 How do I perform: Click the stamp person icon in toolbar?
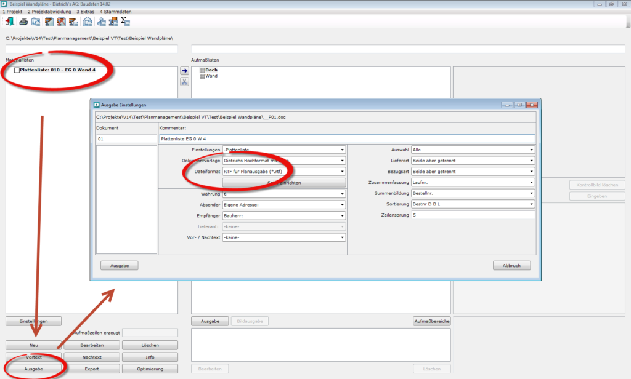click(x=100, y=20)
